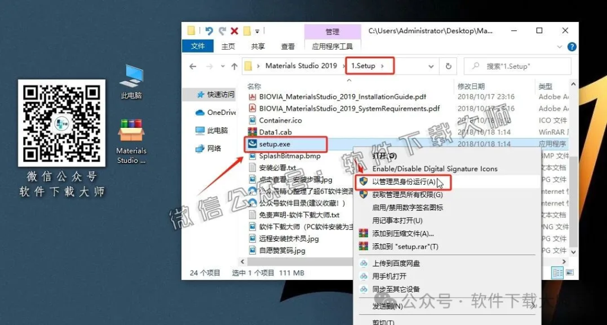The image size is (607, 325).
Task: Expand the address bar history dropdown
Action: pyautogui.click(x=431, y=66)
